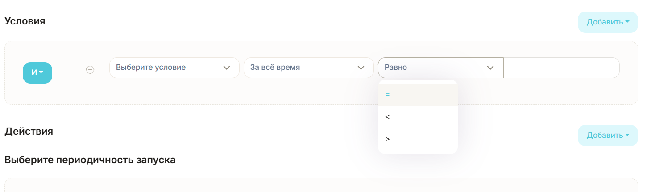Click caret beside 'Добавить' in Действия section

627,136
